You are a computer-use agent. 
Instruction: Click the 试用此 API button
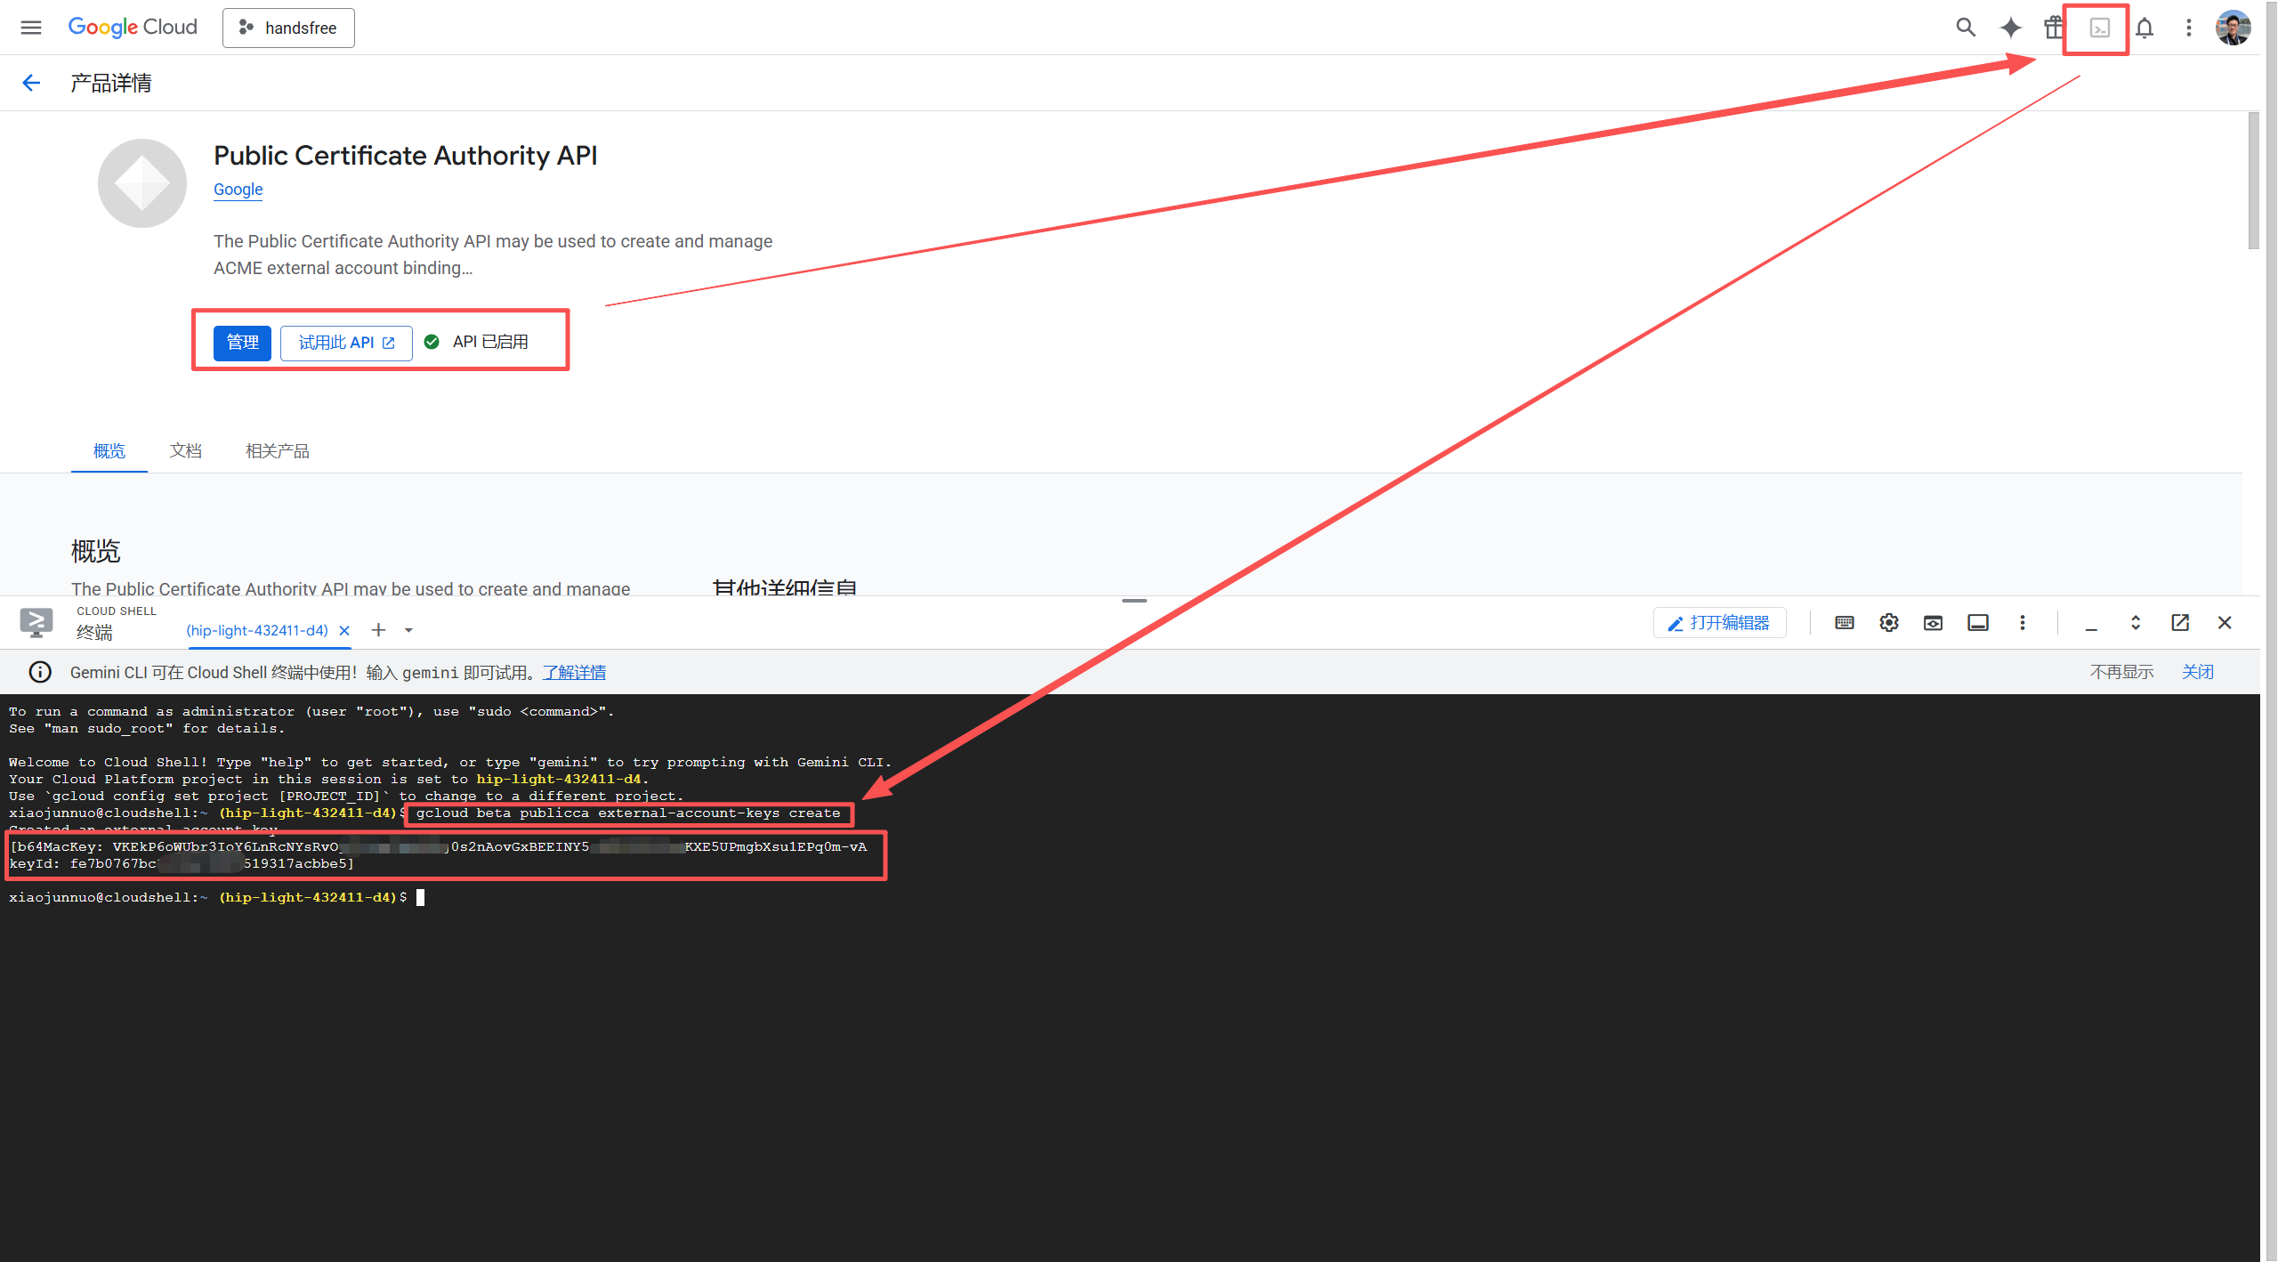(346, 343)
